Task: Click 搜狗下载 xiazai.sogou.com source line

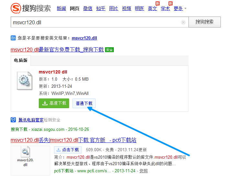Action: coord(50,129)
